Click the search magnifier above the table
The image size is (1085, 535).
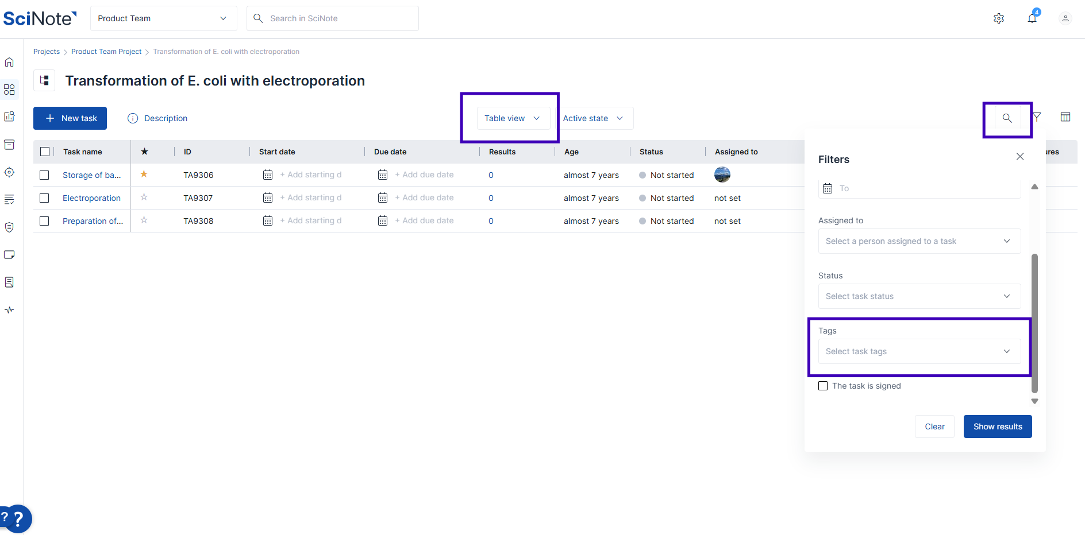[1007, 118]
